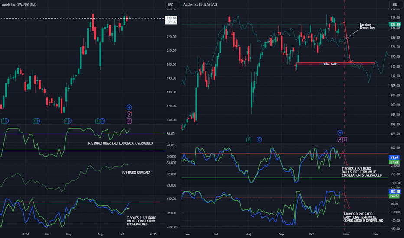Click the -50.00 indicator axis label
The image size is (404, 238).
click(x=395, y=174)
